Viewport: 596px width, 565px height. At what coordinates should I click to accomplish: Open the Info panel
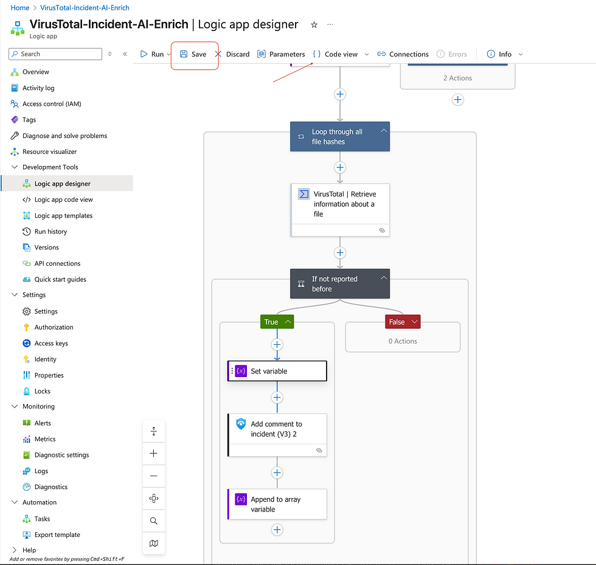[x=499, y=54]
